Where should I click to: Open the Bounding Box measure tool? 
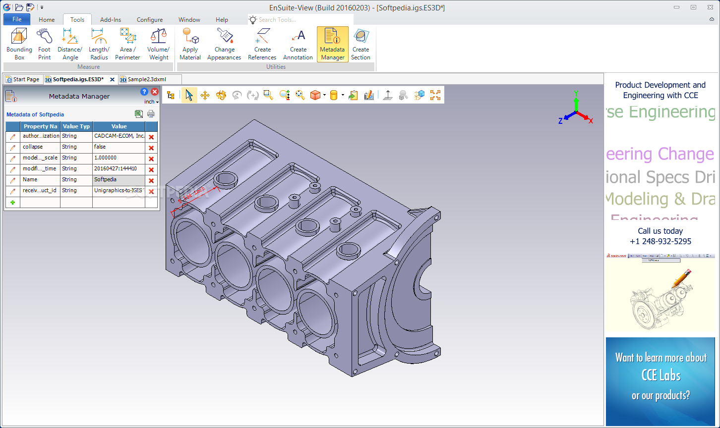coord(19,44)
